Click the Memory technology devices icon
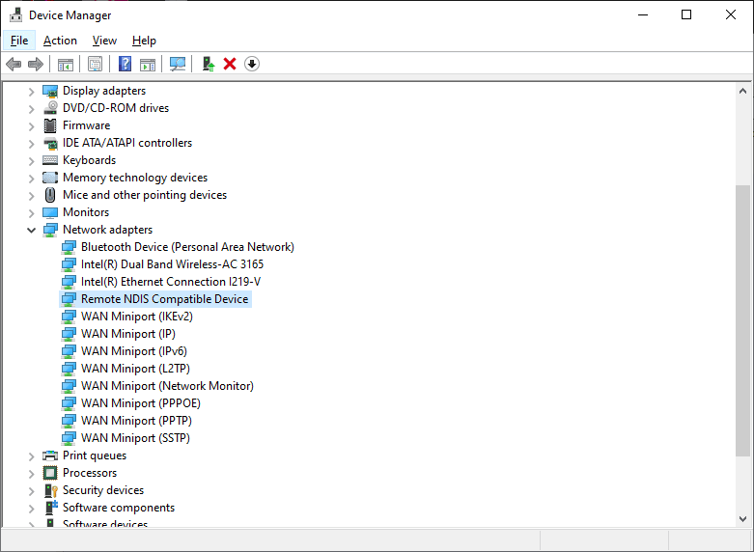Image resolution: width=754 pixels, height=552 pixels. pos(50,178)
